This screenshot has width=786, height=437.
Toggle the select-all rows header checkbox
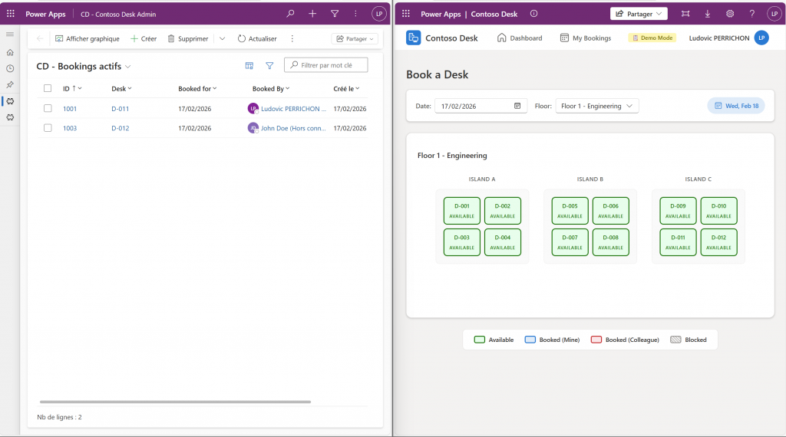coord(48,89)
